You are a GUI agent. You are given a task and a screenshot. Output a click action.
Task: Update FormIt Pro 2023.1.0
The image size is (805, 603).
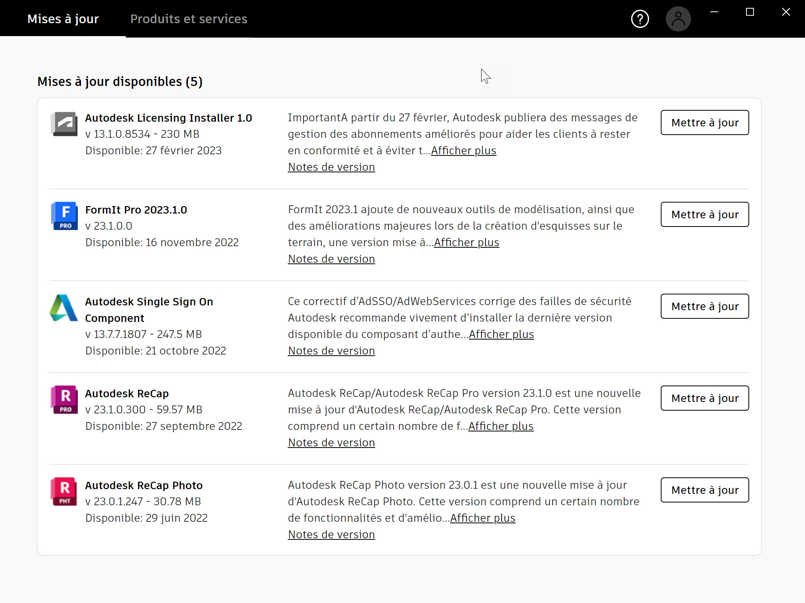click(x=704, y=214)
